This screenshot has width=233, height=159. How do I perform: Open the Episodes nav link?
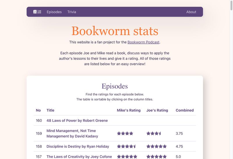[54, 12]
